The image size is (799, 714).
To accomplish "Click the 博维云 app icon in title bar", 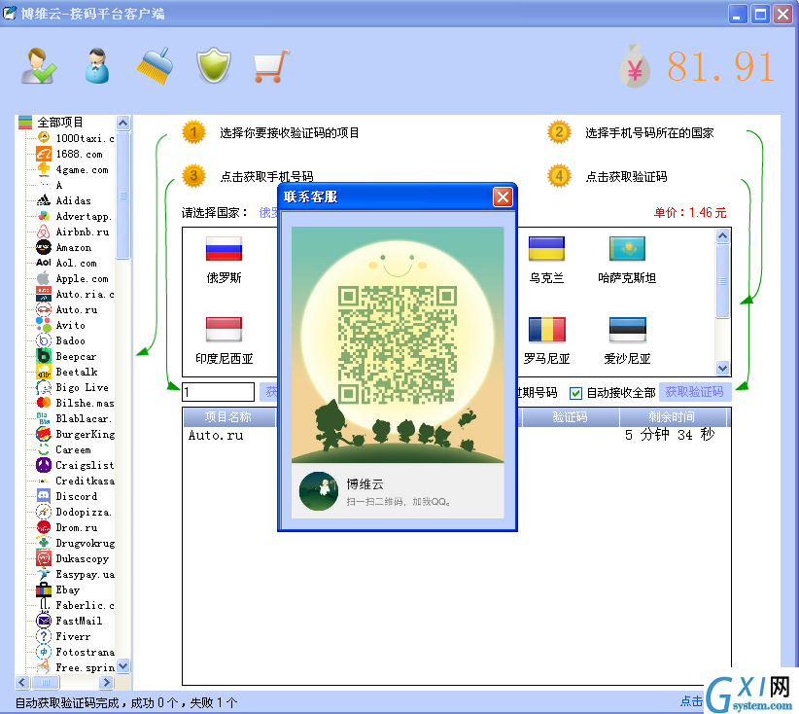I will [10, 14].
